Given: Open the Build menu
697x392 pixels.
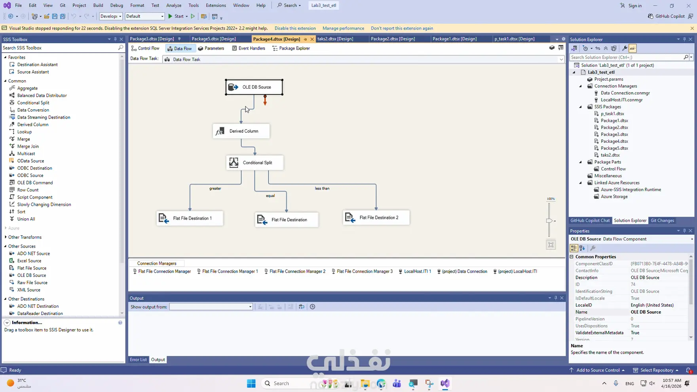Looking at the screenshot, I should (98, 5).
